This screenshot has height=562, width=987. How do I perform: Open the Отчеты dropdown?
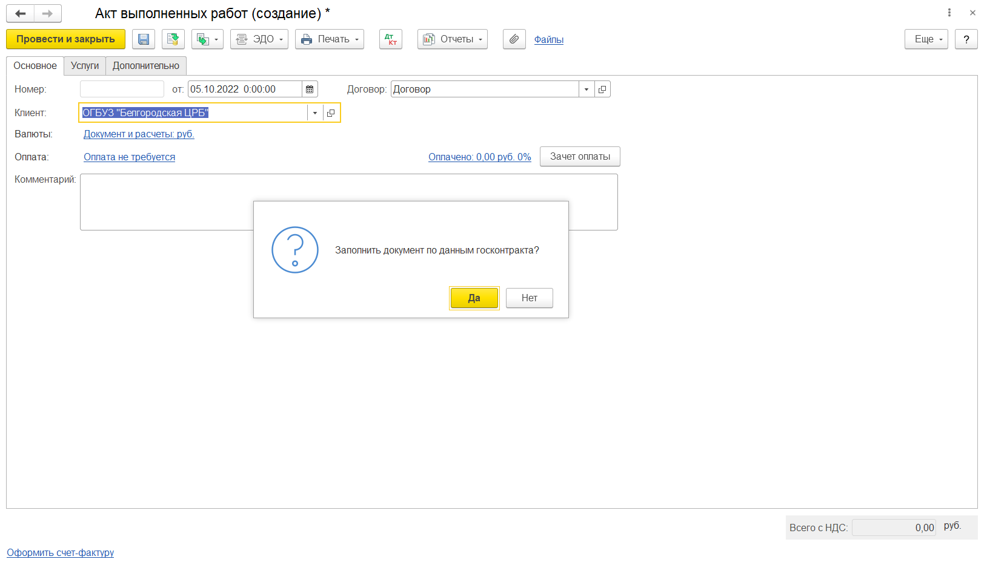[453, 39]
